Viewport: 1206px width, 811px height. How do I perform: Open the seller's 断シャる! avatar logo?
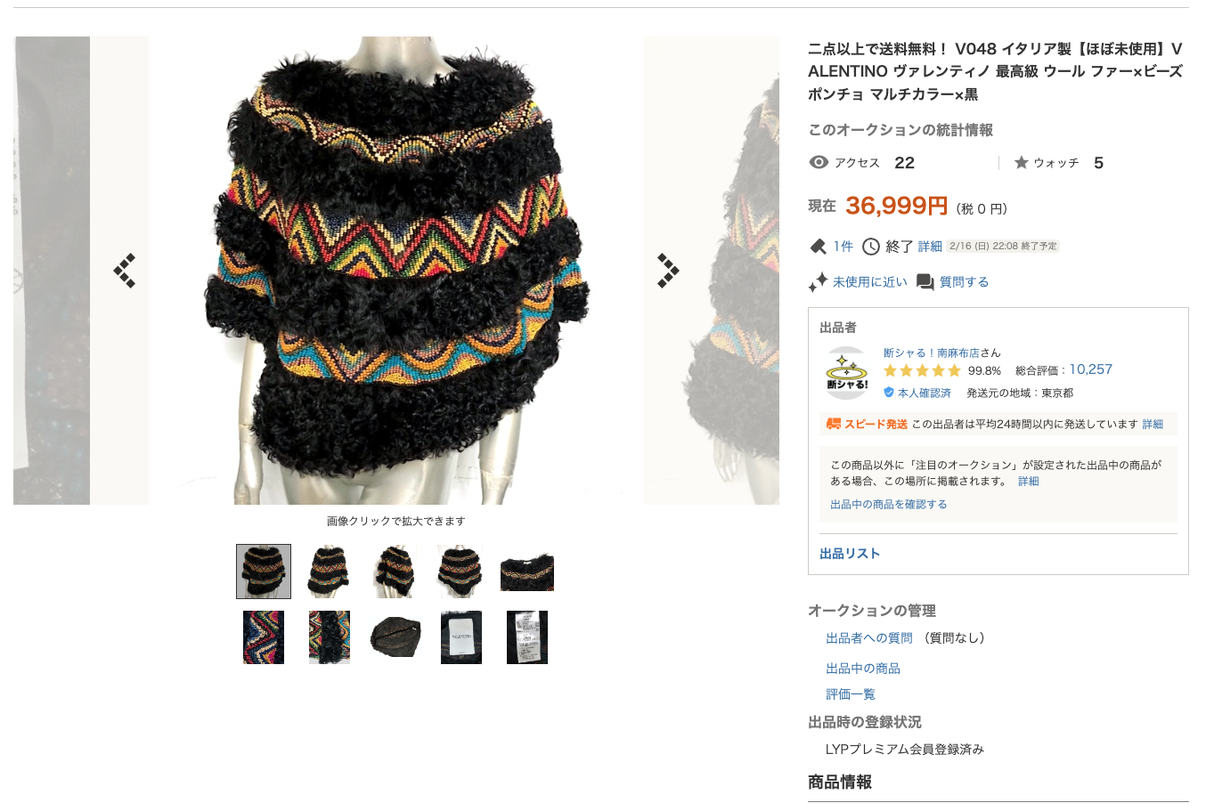coord(847,372)
